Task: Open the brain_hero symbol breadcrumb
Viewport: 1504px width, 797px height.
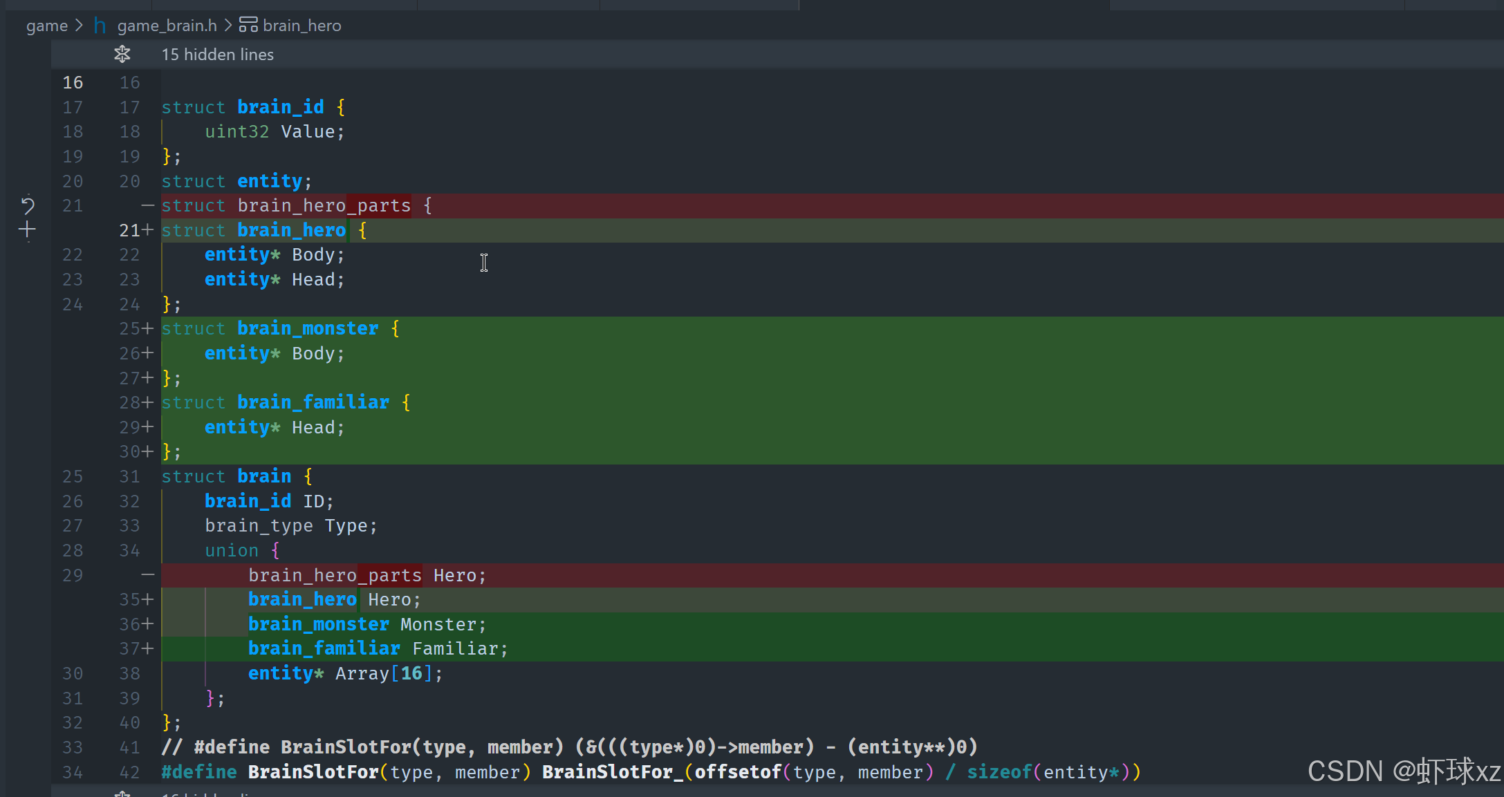Action: coord(301,26)
